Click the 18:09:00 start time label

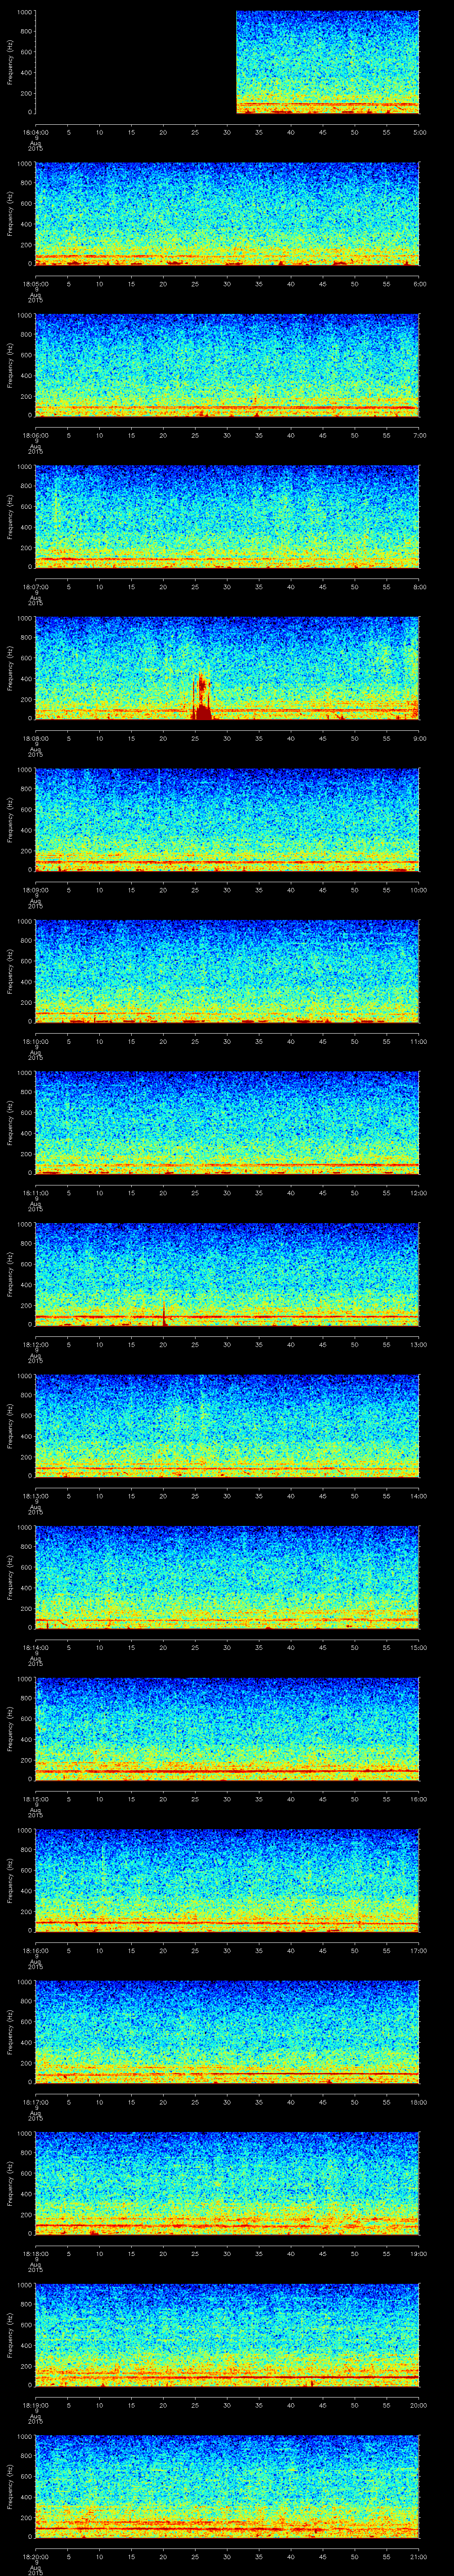pyautogui.click(x=35, y=890)
